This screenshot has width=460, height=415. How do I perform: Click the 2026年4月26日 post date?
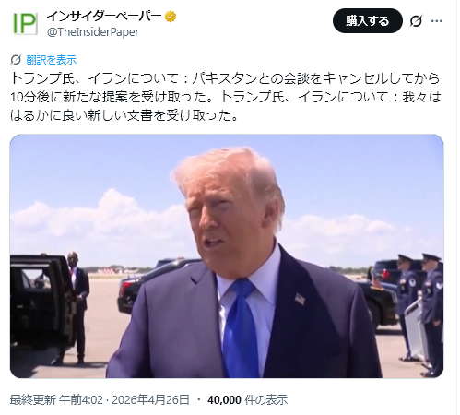coord(150,400)
